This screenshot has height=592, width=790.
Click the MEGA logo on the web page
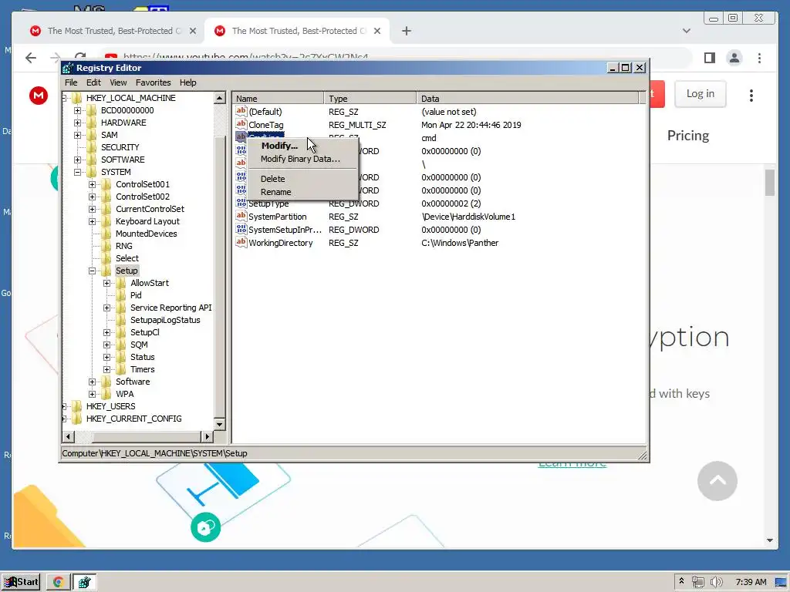(39, 95)
